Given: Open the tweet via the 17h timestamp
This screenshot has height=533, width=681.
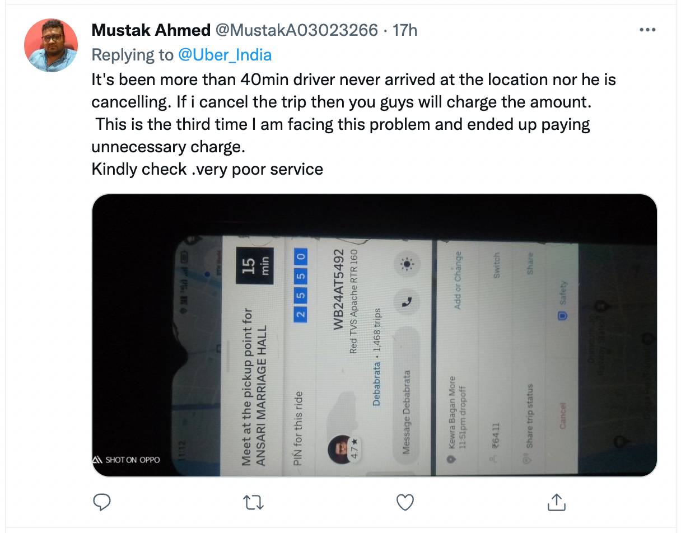Looking at the screenshot, I should click(405, 30).
